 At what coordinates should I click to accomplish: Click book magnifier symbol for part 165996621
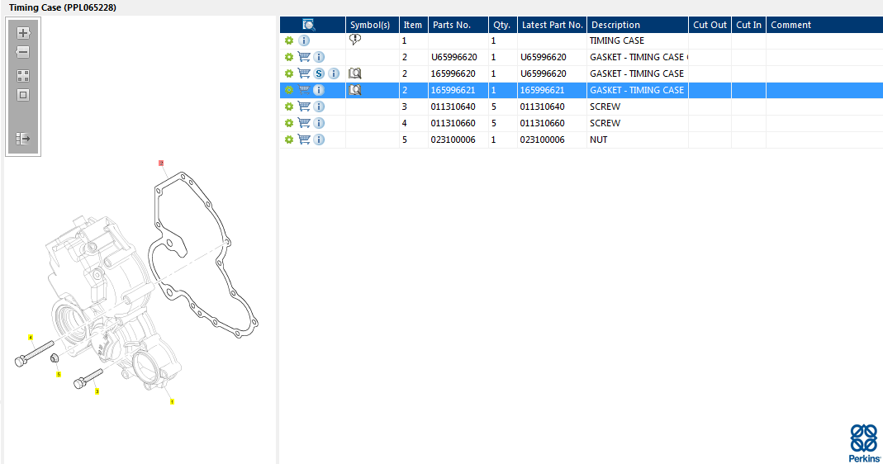point(355,89)
